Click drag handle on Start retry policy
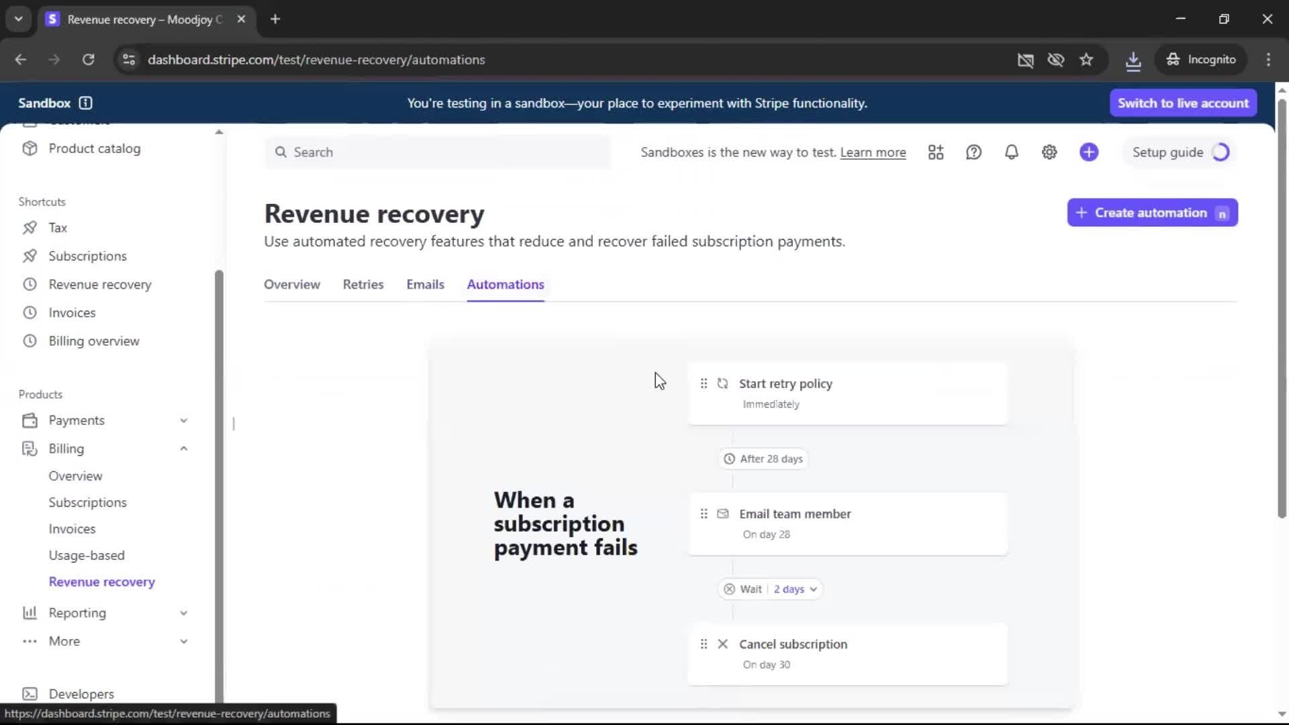The width and height of the screenshot is (1289, 725). (x=704, y=383)
